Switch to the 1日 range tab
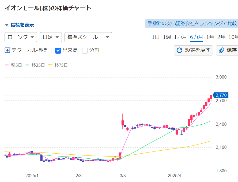 point(156,37)
